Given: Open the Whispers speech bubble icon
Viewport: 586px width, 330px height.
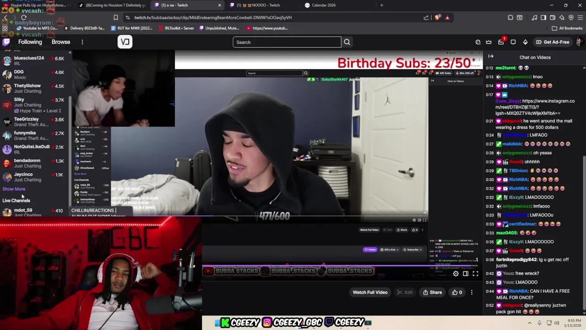Looking at the screenshot, I should pos(513,42).
